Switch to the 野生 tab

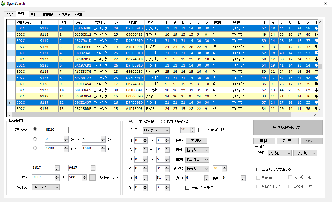pos(22,14)
